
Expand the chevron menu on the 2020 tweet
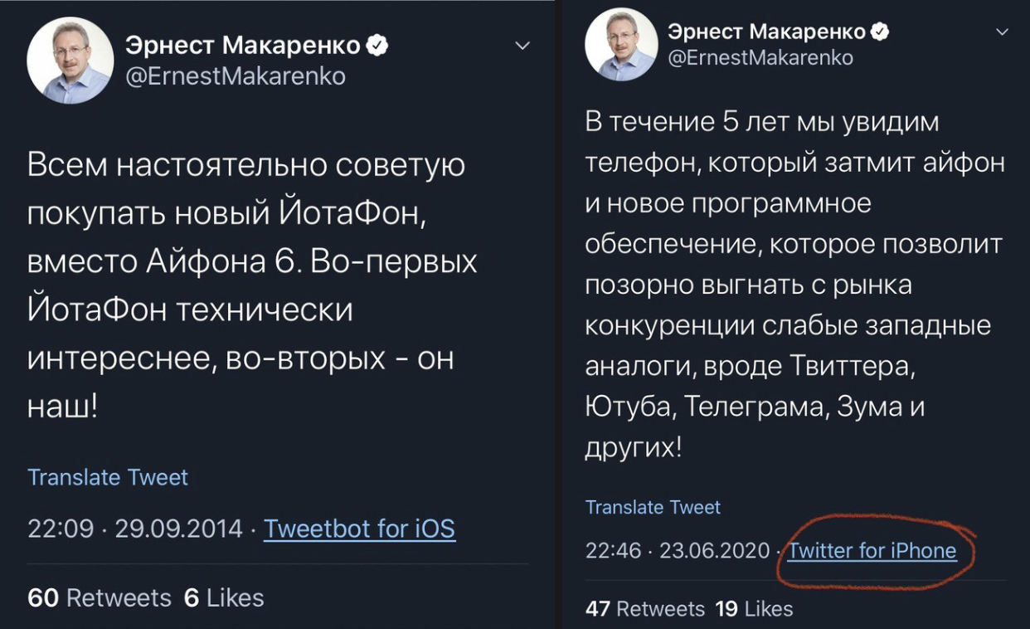[1002, 32]
